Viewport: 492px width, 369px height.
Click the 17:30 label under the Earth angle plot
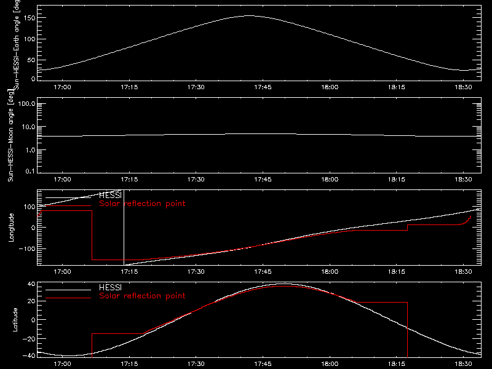[x=196, y=87]
